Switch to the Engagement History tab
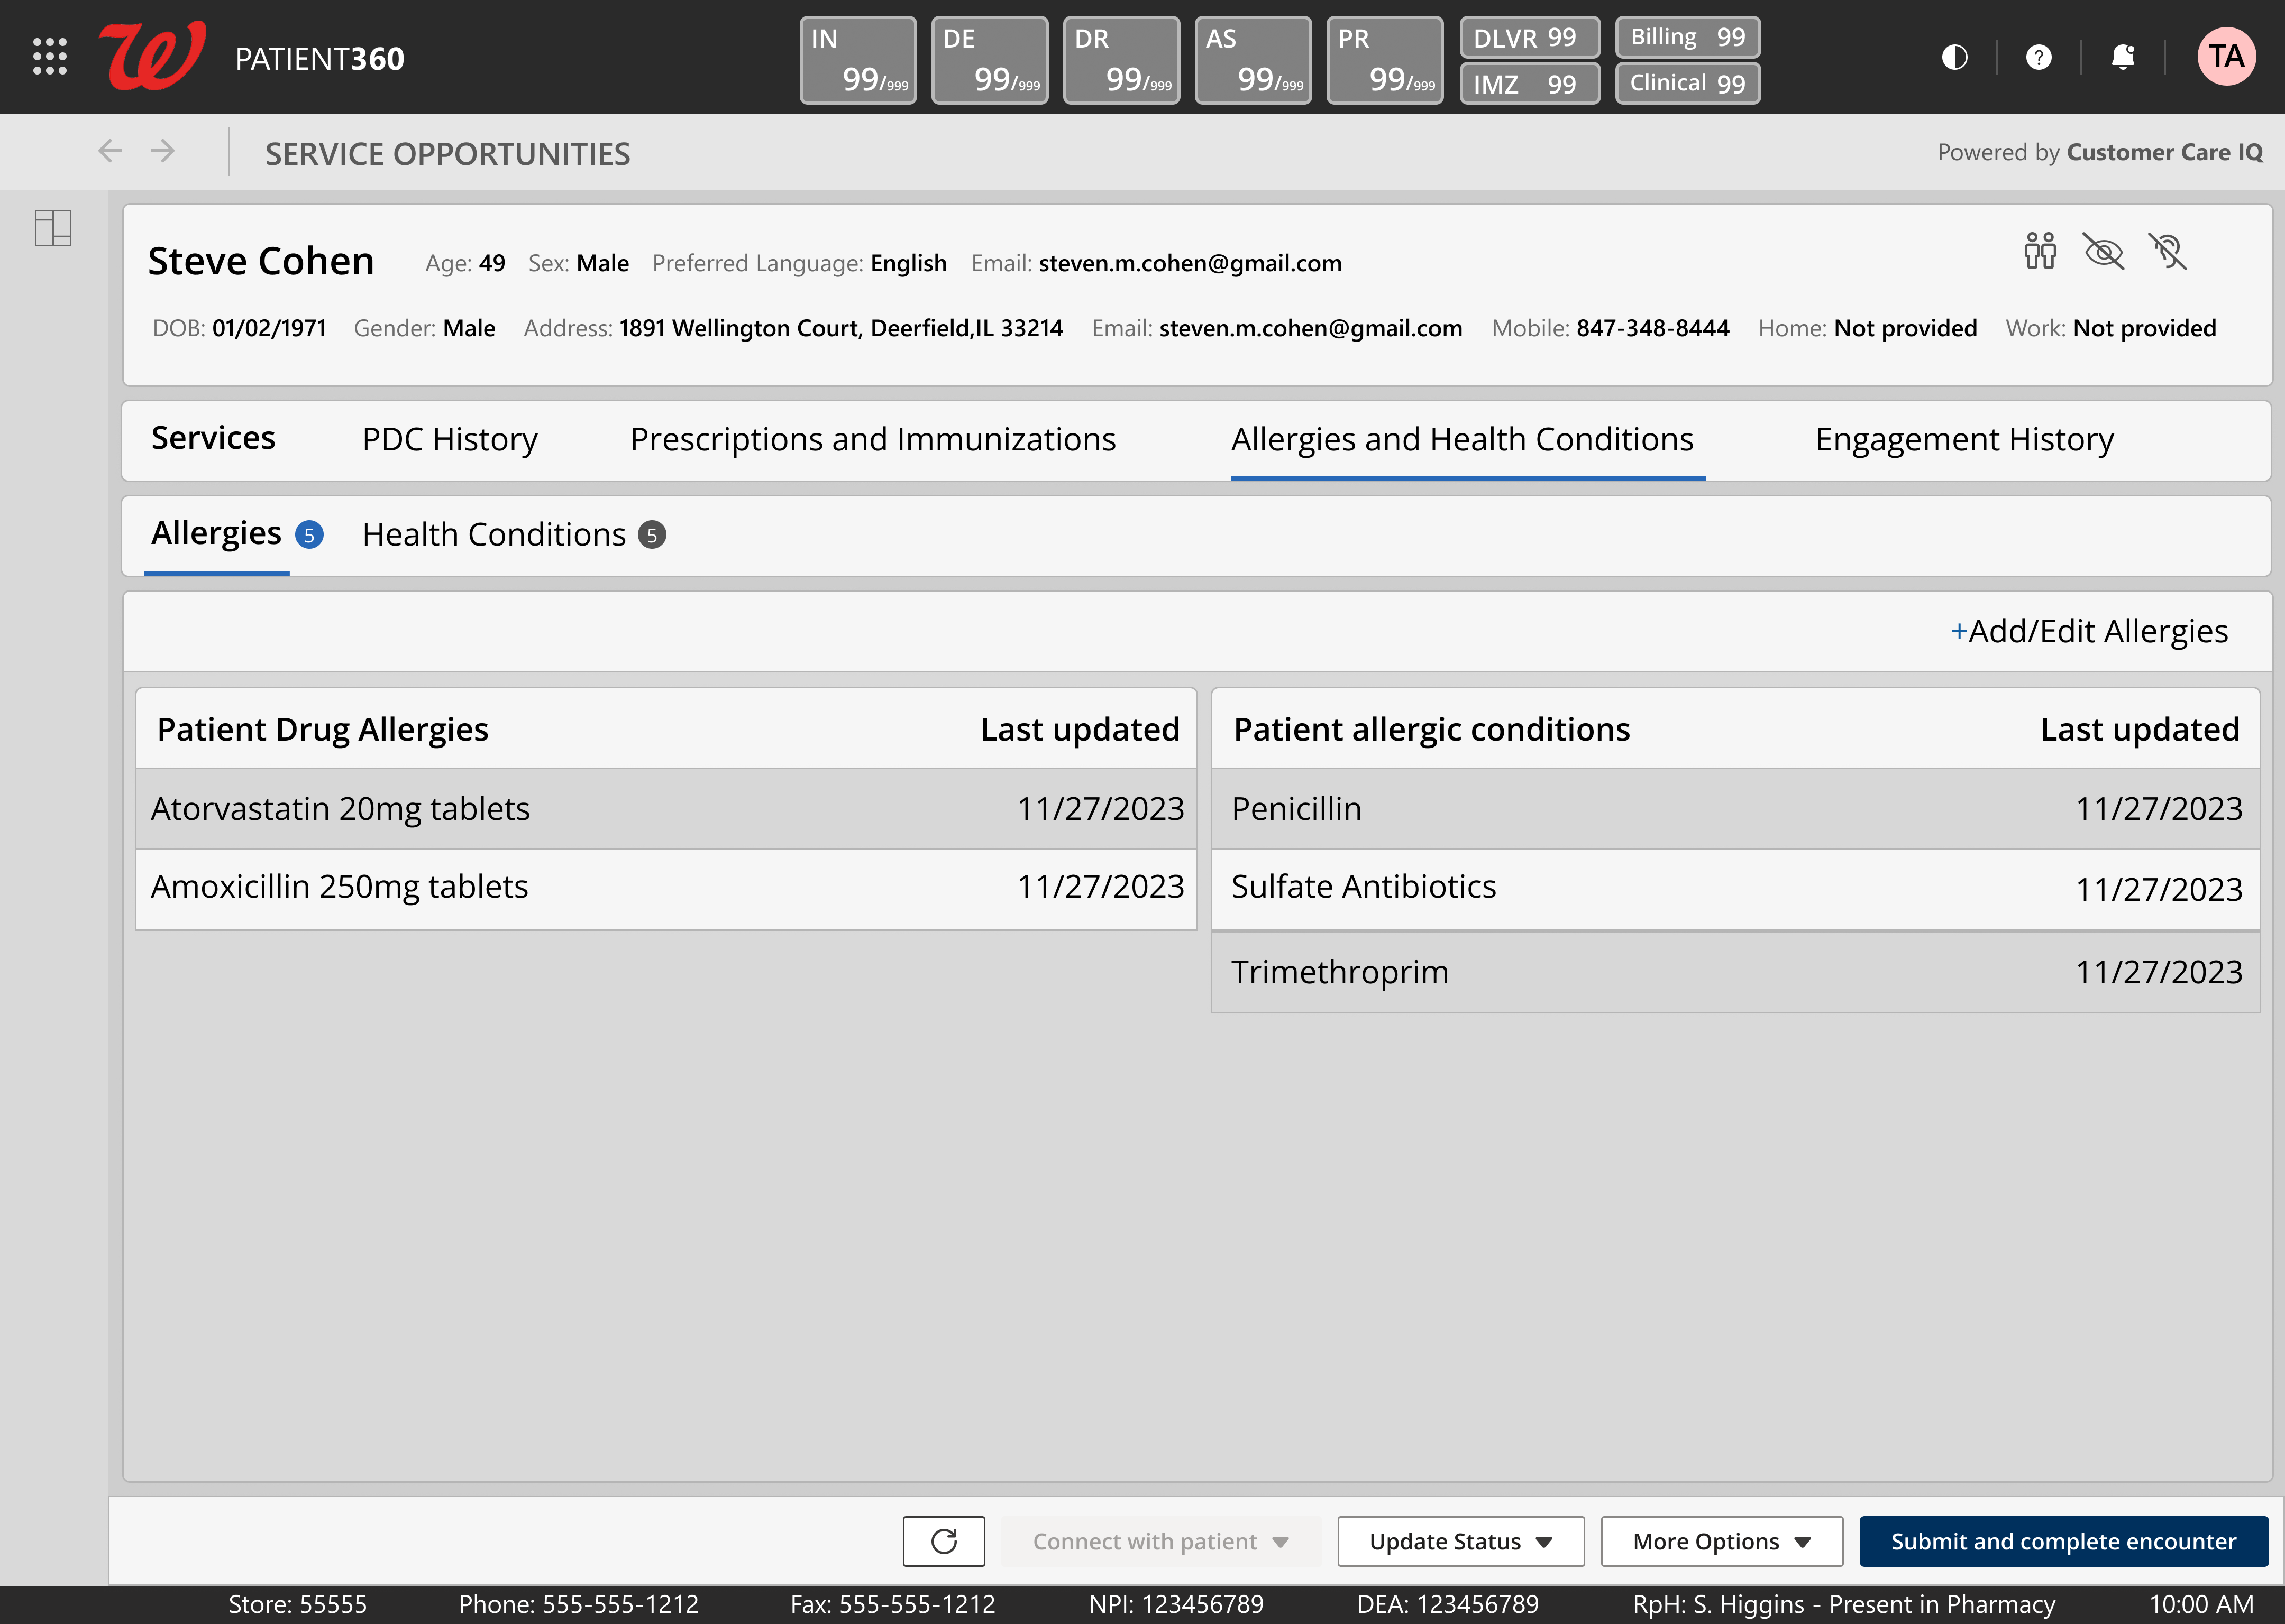The height and width of the screenshot is (1624, 2285). pos(1964,440)
